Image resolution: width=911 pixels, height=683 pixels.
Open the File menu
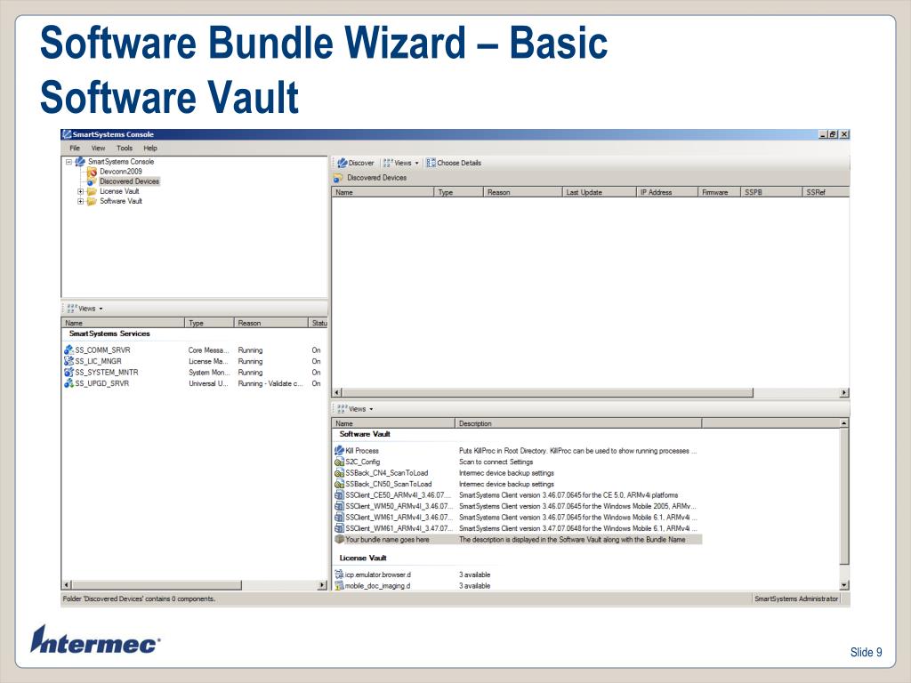[x=75, y=149]
